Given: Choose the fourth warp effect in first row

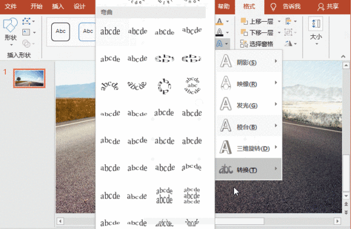Looking at the screenshot, I should (192, 31).
